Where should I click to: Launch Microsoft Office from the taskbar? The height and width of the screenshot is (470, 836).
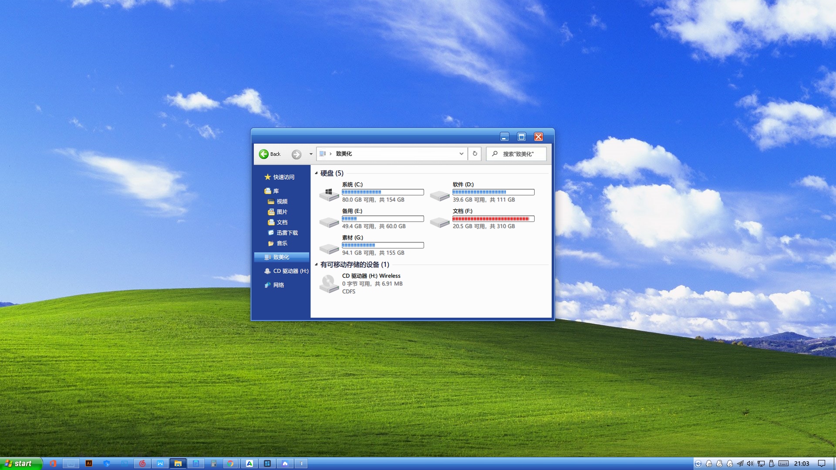(x=53, y=463)
